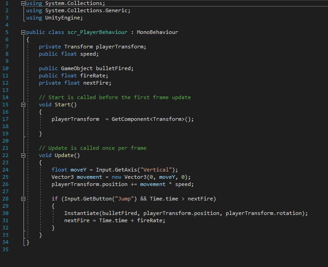Collapse the Update() method
The height and width of the screenshot is (267, 328).
pos(24,156)
